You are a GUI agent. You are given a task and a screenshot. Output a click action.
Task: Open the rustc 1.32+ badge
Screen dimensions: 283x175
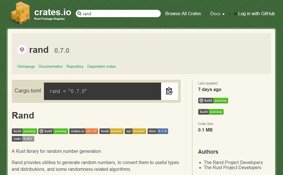pos(23,139)
